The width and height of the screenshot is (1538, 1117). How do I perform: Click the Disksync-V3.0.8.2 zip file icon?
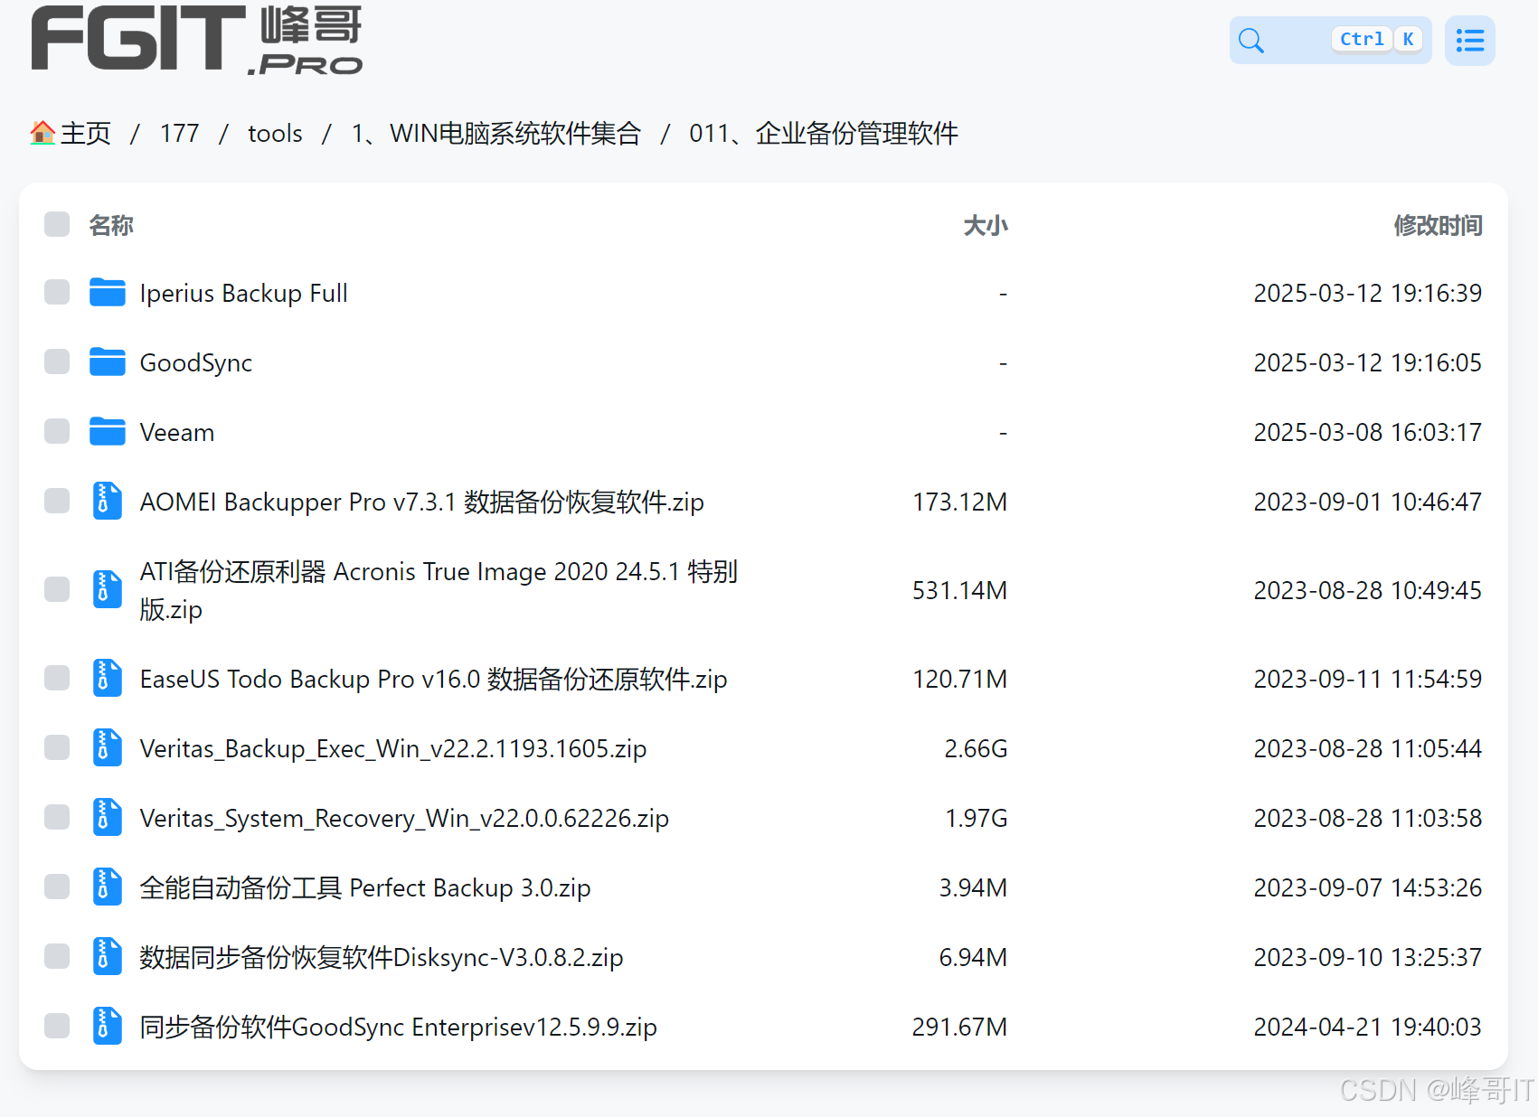[108, 957]
